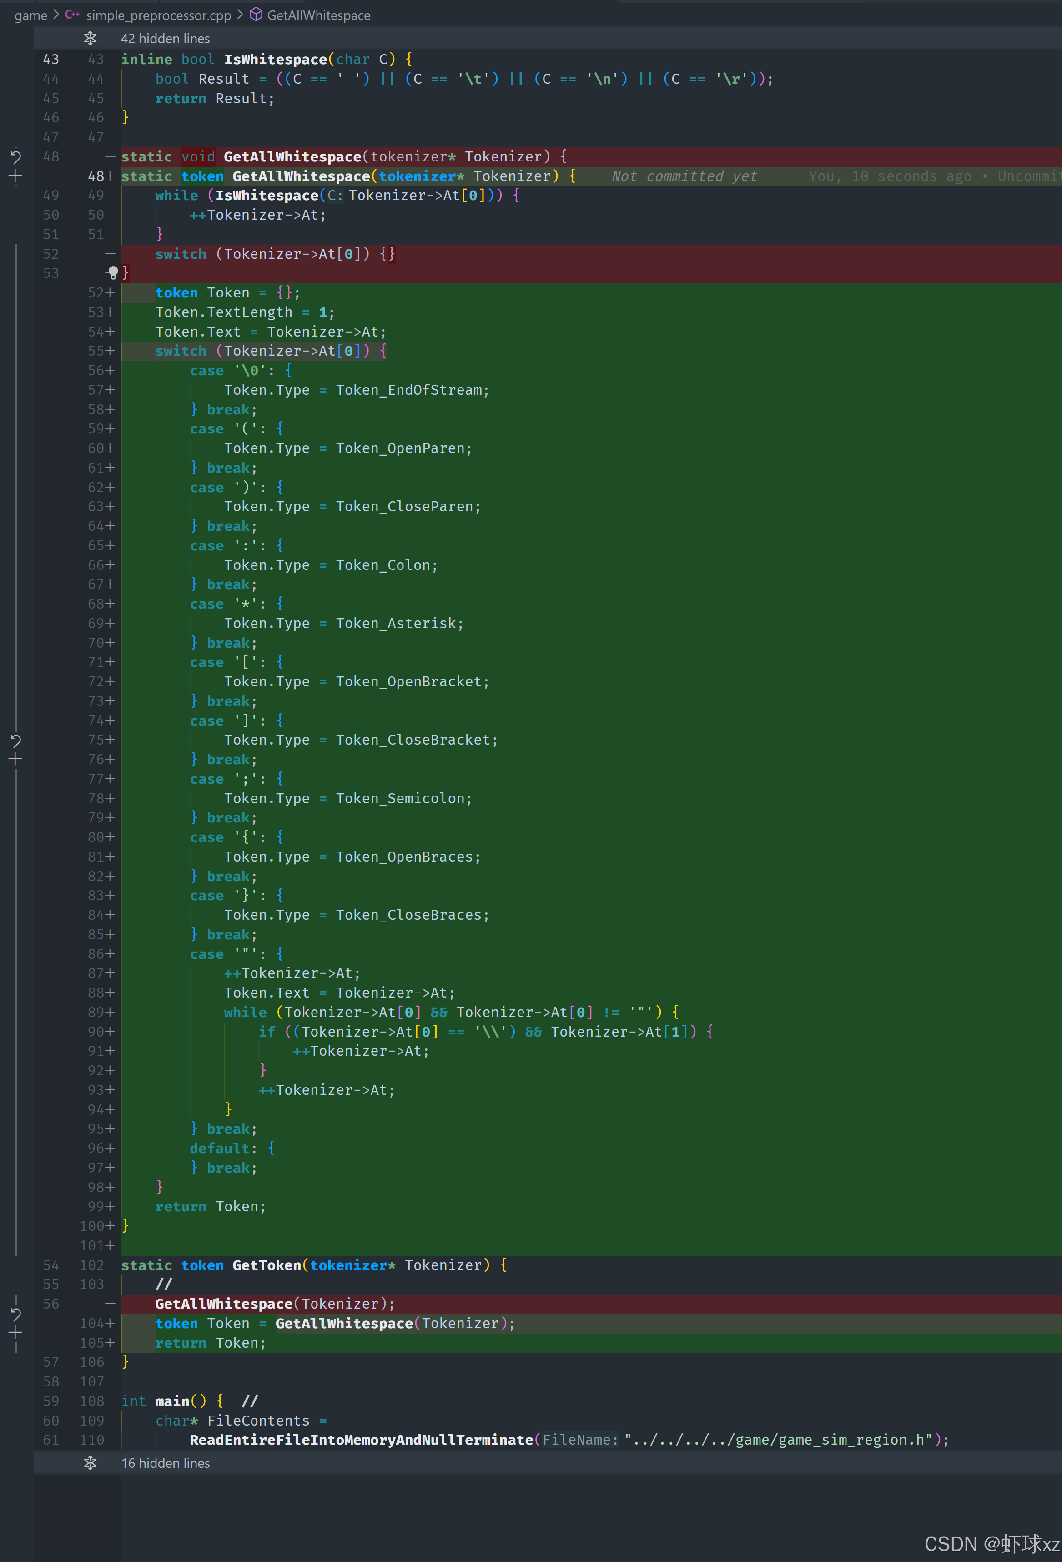Viewport: 1062px width, 1562px height.
Task: Click the symbol cube icon beside GetAllWhitespace
Action: (x=256, y=15)
